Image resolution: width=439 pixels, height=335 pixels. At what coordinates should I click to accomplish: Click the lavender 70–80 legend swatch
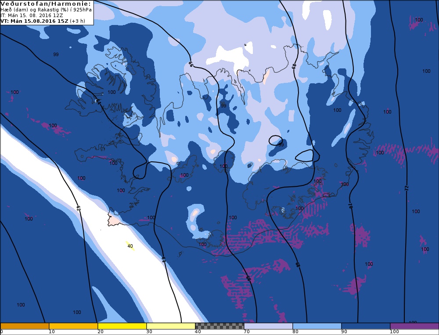click(268, 326)
